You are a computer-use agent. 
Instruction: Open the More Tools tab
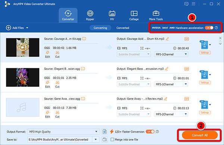(x=156, y=15)
